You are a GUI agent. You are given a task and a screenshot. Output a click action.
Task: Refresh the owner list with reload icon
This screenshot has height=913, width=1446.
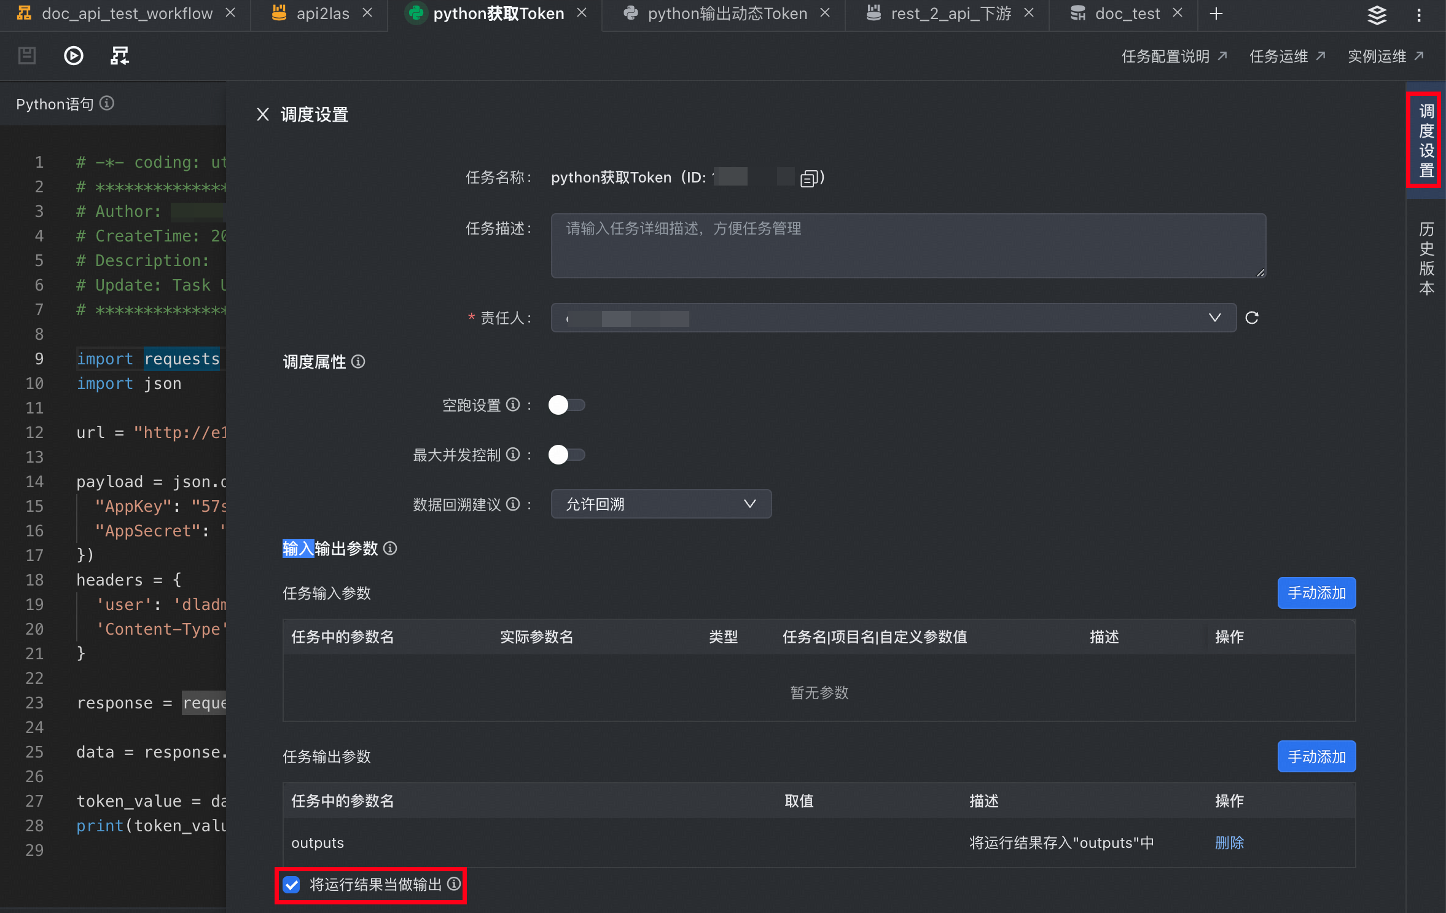click(x=1251, y=318)
